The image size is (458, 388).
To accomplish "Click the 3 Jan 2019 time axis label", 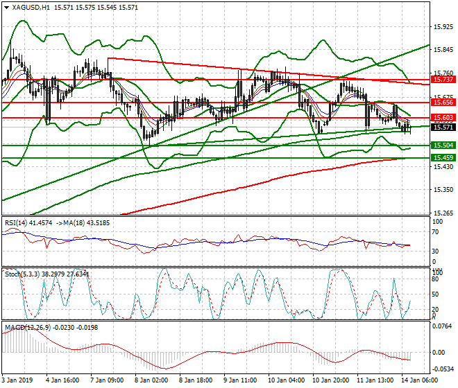I will 17,380.
